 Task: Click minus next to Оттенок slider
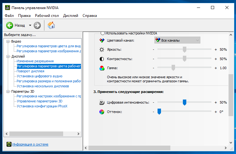tap(153, 112)
